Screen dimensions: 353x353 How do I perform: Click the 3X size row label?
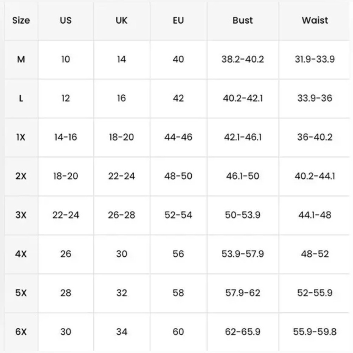pos(21,215)
